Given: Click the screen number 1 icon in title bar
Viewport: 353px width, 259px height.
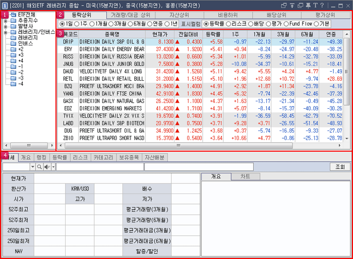Looking at the screenshot, I should (x=5, y=6).
